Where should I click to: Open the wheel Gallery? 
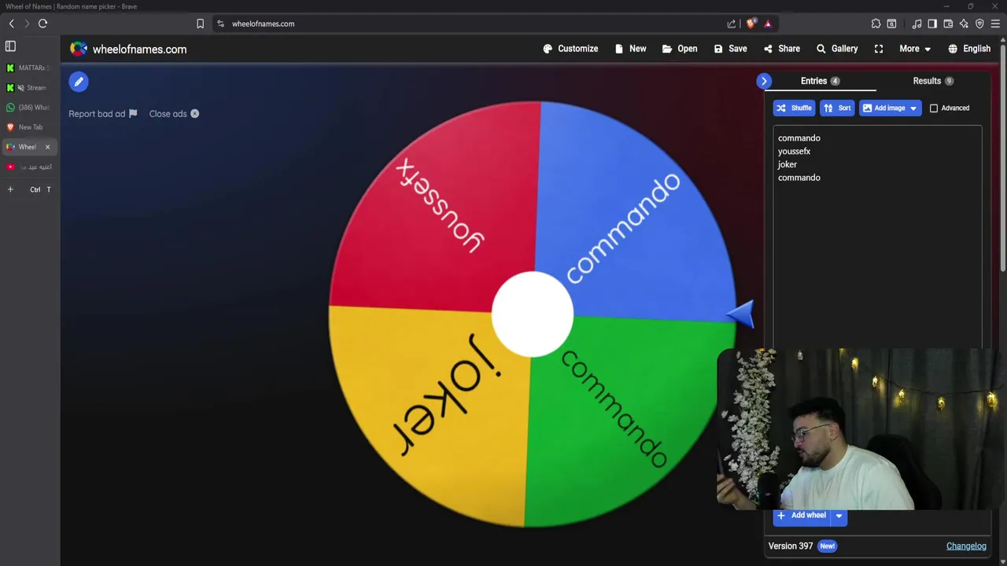(x=836, y=49)
